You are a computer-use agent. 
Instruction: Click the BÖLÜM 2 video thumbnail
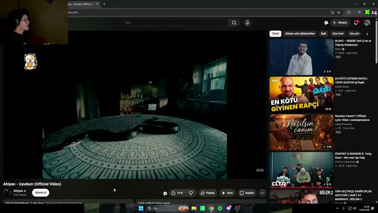(x=301, y=196)
